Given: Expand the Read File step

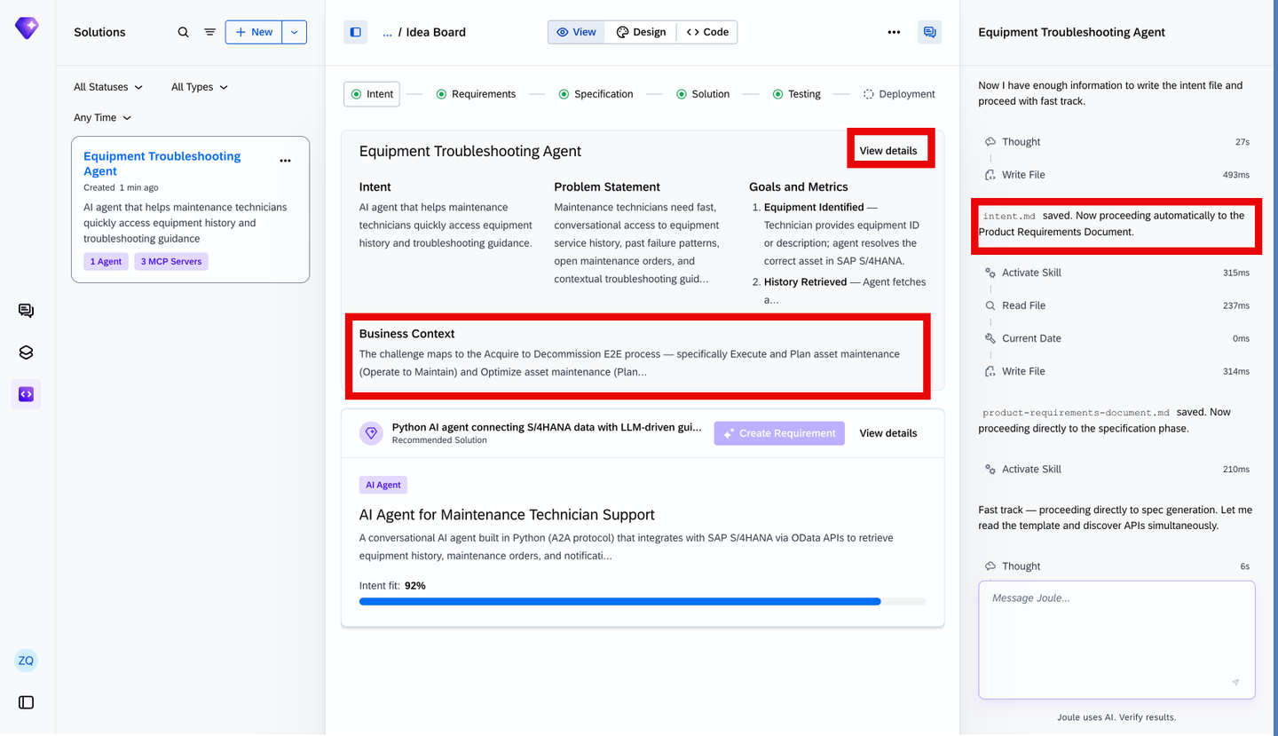Looking at the screenshot, I should point(1116,305).
